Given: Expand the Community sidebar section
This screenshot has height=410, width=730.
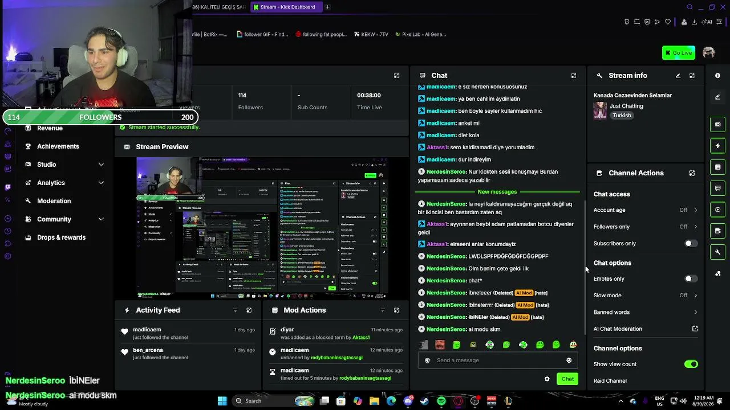Looking at the screenshot, I should coord(101,219).
